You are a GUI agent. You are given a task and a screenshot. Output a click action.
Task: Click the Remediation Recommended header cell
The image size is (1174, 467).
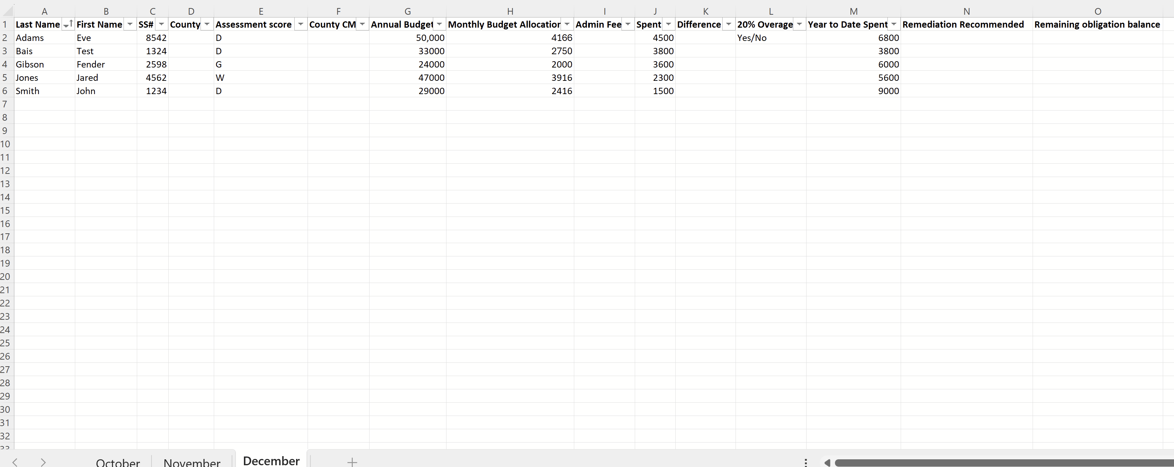click(x=966, y=24)
